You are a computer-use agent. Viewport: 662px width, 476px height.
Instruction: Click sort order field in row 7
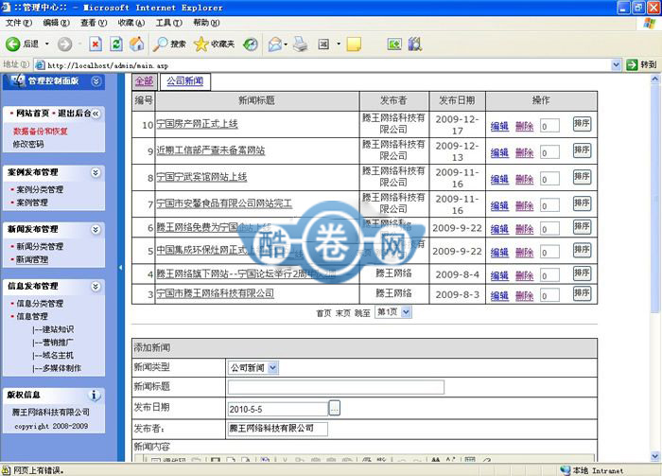point(549,205)
